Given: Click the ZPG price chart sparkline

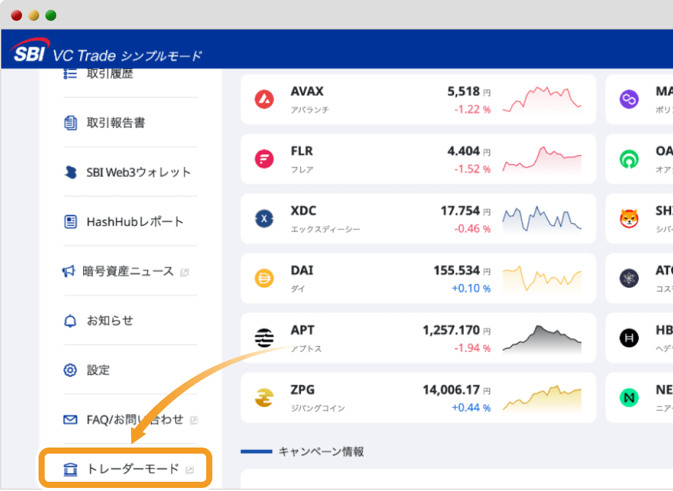Looking at the screenshot, I should (x=542, y=398).
